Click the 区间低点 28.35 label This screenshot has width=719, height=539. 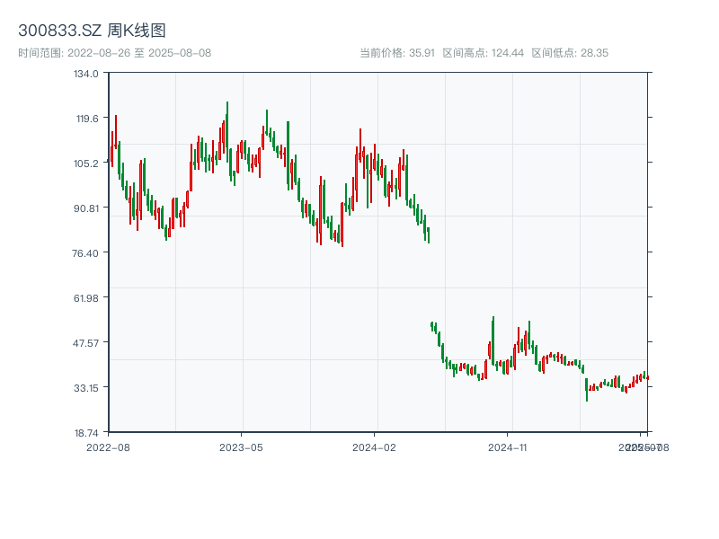click(570, 53)
